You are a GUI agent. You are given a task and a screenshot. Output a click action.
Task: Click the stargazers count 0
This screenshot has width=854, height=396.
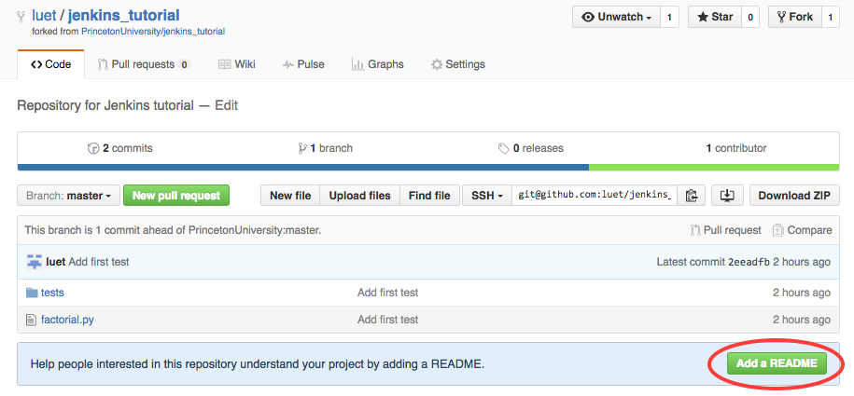750,17
